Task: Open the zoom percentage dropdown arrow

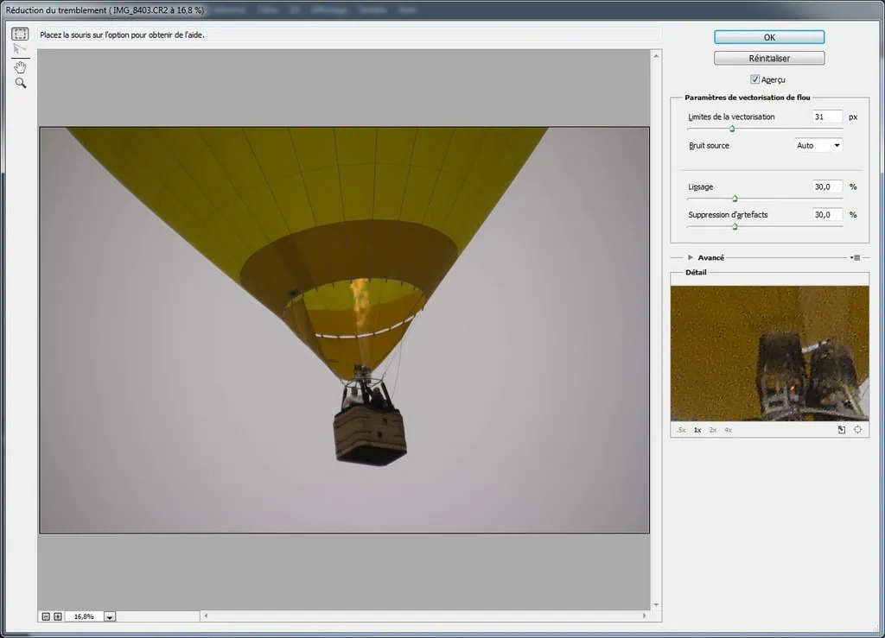Action: pyautogui.click(x=110, y=617)
